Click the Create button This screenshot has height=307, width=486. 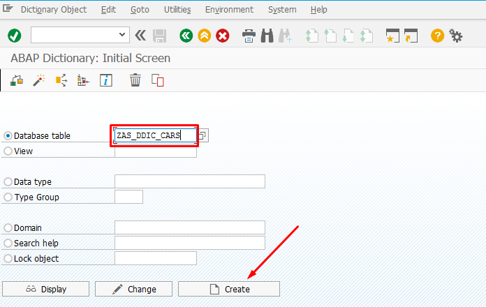pos(229,289)
